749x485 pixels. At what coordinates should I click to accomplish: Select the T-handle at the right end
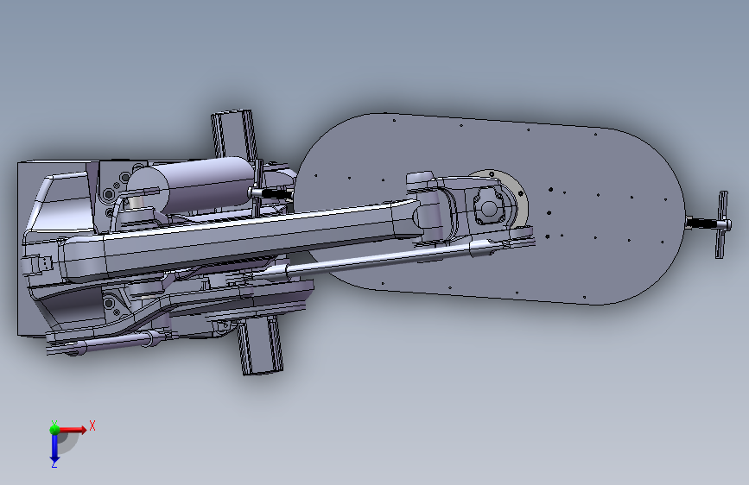point(721,224)
